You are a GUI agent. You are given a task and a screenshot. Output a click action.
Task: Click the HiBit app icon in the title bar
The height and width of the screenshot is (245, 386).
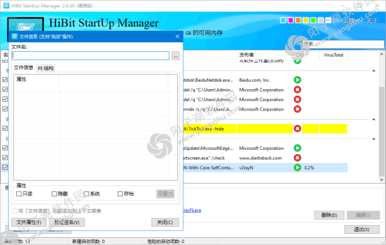click(x=6, y=5)
